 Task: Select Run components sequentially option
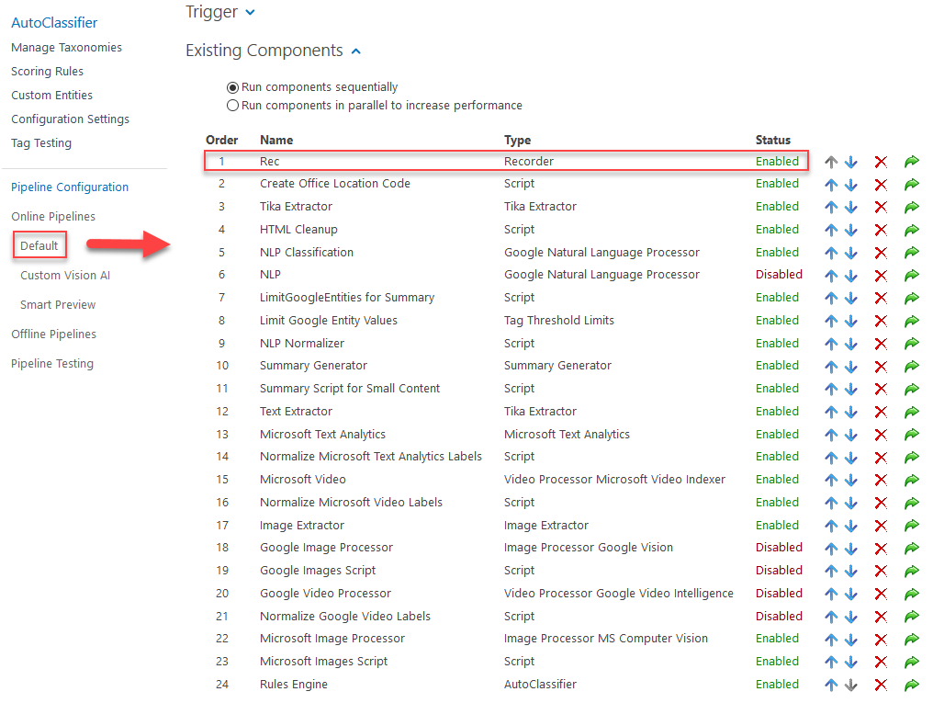click(x=233, y=87)
